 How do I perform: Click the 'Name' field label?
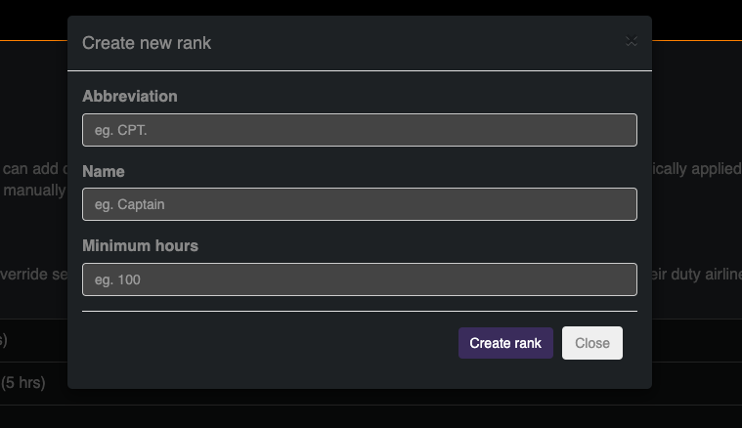tap(104, 171)
